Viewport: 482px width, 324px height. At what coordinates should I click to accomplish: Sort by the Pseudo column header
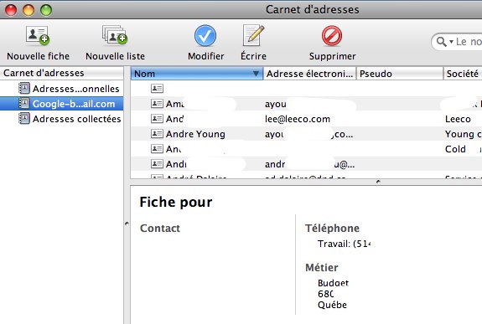[x=400, y=74]
